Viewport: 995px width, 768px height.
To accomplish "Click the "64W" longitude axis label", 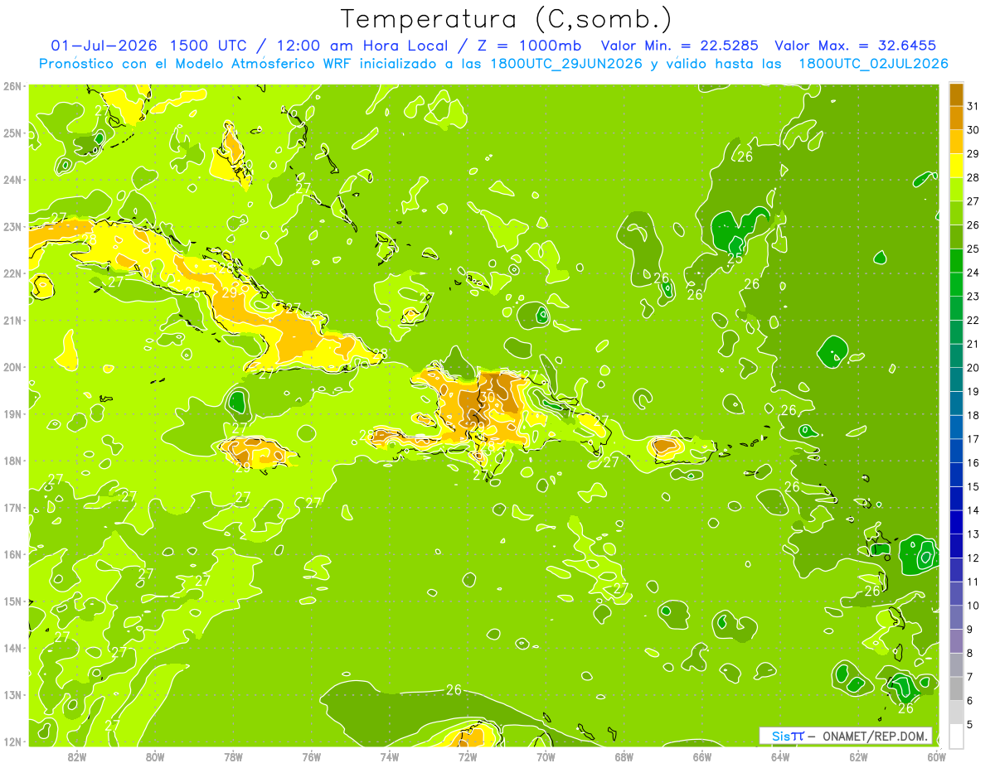I will point(780,756).
